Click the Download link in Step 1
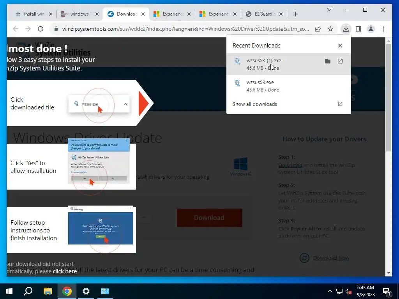Image resolution: width=399 pixels, height=299 pixels. click(290, 165)
